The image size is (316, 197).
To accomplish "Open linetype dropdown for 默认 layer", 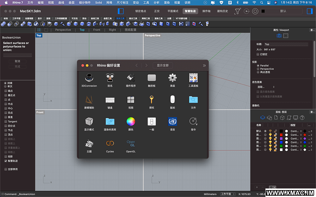I will pyautogui.click(x=296, y=131).
